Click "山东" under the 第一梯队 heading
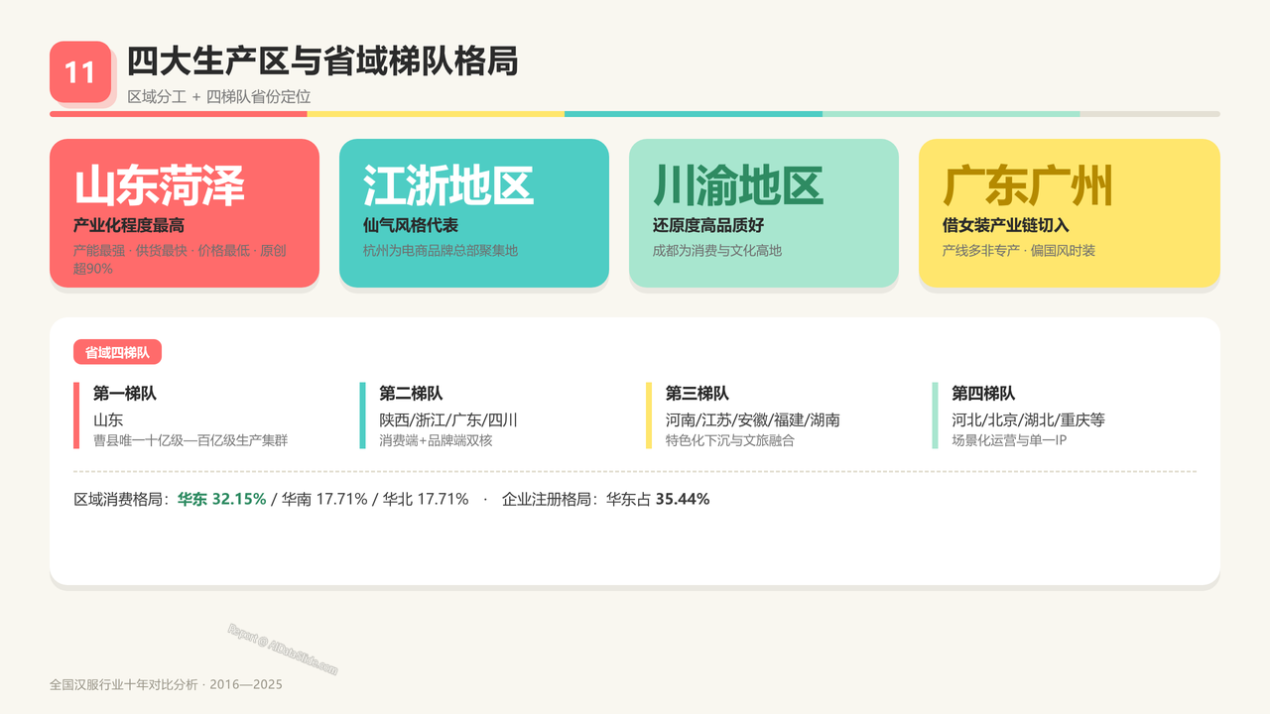This screenshot has height=714, width=1270. (x=108, y=419)
